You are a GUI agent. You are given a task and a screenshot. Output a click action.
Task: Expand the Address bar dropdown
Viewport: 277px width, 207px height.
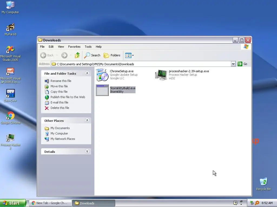(x=233, y=64)
